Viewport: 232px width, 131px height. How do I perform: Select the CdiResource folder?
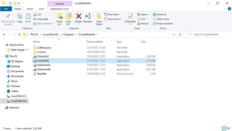click(94, 48)
